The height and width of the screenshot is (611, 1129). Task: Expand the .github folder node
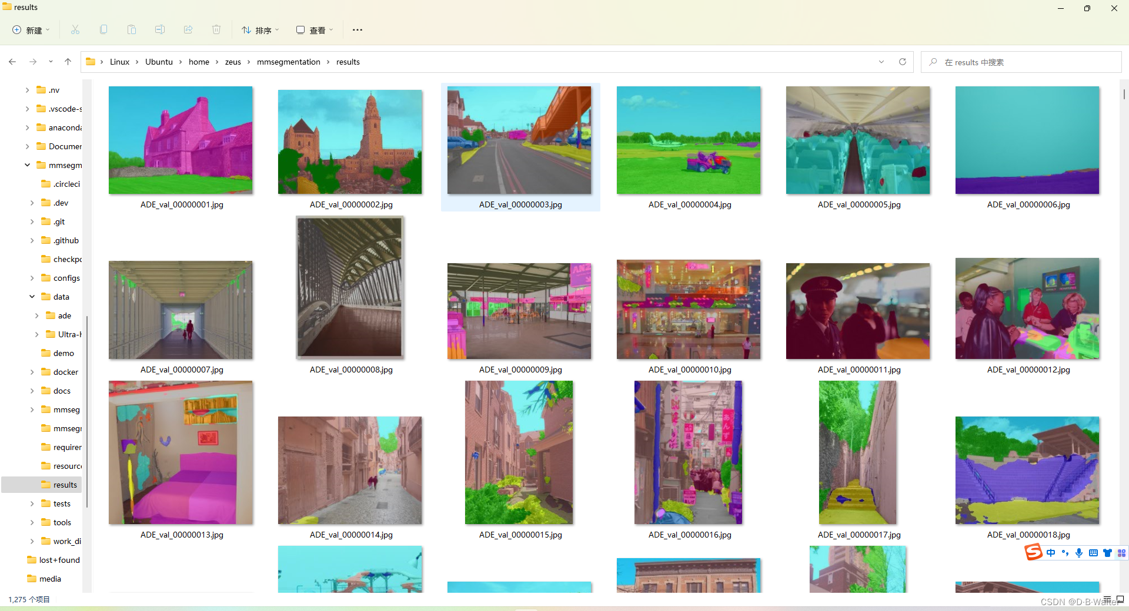32,240
